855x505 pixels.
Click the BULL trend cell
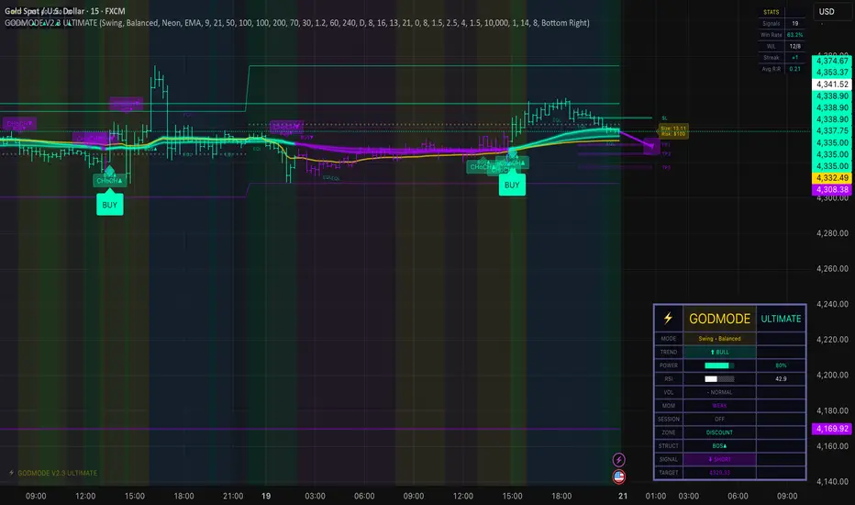[x=719, y=353]
